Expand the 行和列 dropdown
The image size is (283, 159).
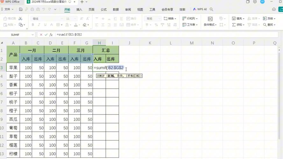coord(196,18)
